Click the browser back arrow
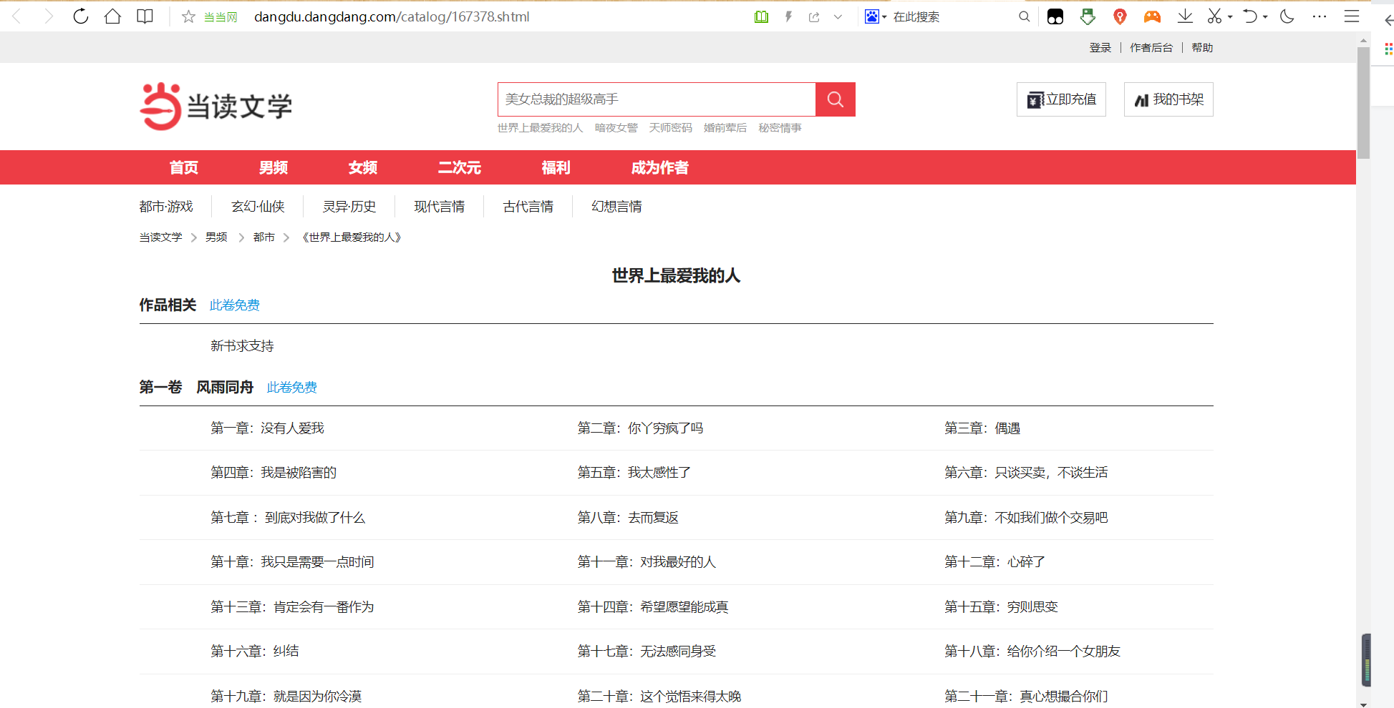This screenshot has width=1394, height=708. pyautogui.click(x=17, y=16)
